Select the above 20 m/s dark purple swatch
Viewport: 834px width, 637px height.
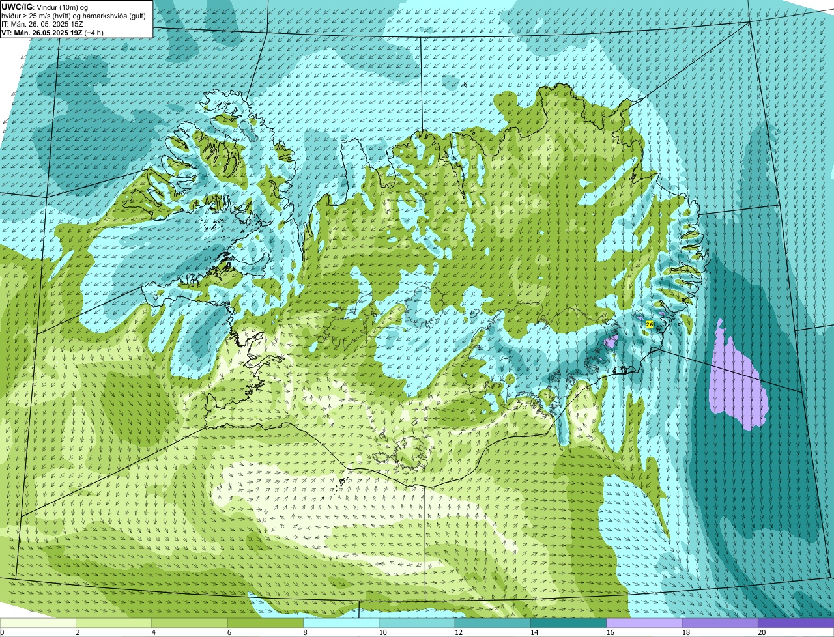tap(796, 623)
